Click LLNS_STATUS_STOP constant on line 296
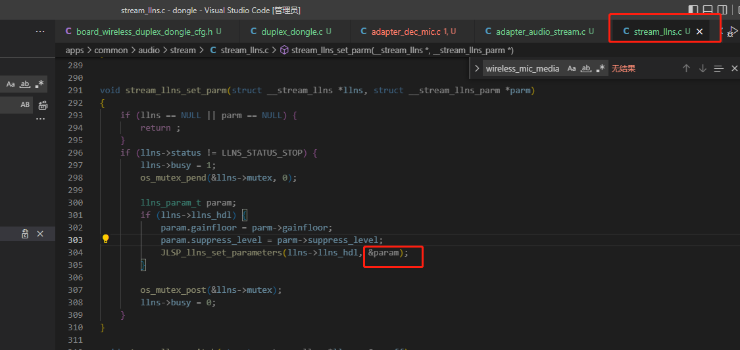 262,152
